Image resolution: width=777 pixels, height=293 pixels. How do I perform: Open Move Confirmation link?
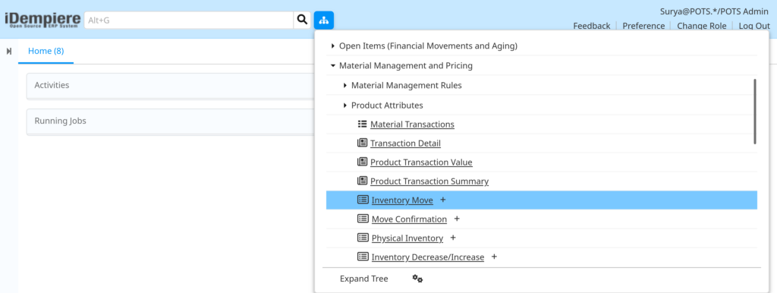[409, 219]
